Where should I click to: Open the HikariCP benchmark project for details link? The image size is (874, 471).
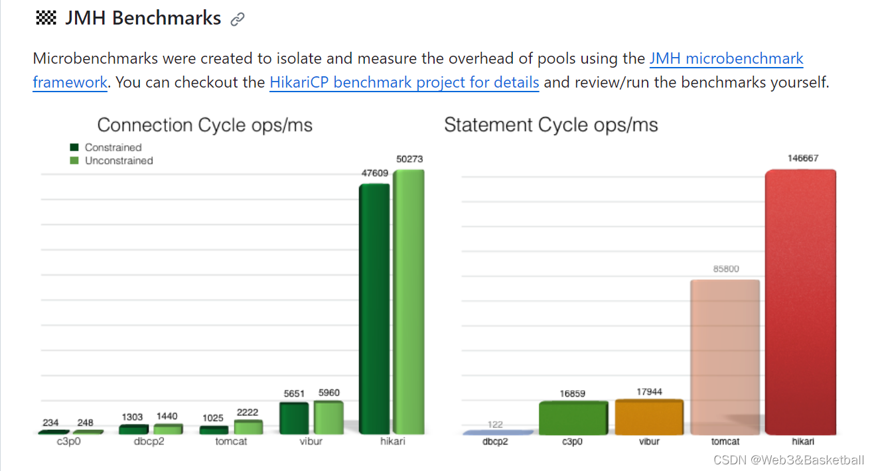pos(404,83)
